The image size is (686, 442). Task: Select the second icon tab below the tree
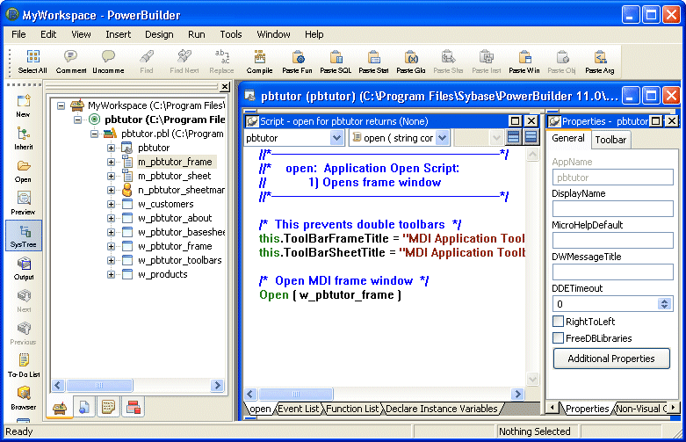tap(84, 408)
